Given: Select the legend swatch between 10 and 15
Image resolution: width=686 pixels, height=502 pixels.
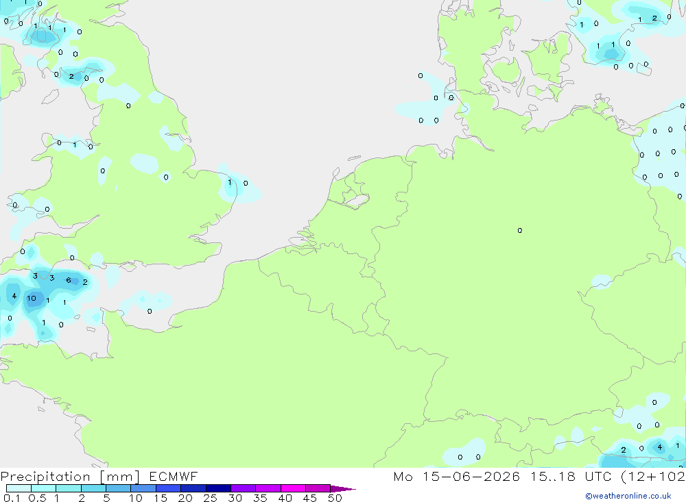Looking at the screenshot, I should click(143, 488).
